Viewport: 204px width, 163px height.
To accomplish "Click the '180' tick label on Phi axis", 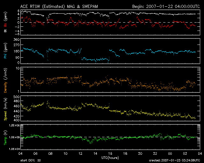I will coord(17,51).
